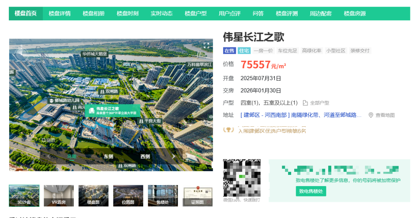This screenshot has height=218, width=417.
Task: Expand the aerial view to fullscreen
Action: pyautogui.click(x=206, y=45)
